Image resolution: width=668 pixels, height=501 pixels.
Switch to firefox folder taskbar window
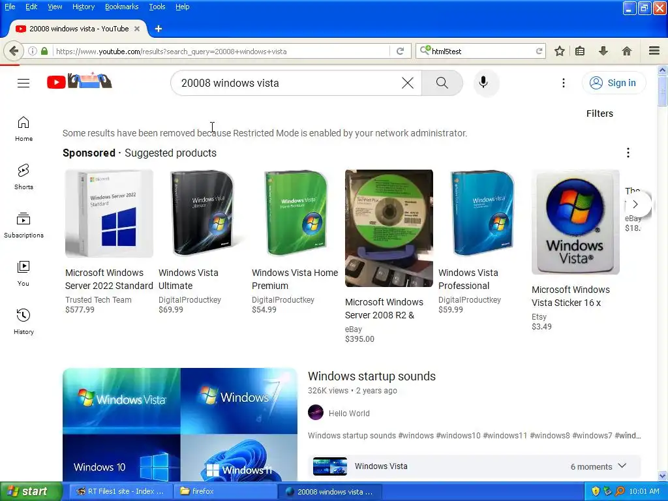click(x=226, y=491)
